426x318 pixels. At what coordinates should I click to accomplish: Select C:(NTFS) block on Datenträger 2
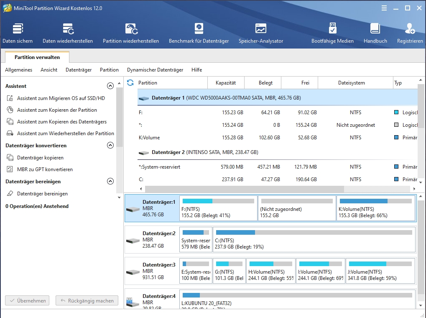[x=314, y=240]
